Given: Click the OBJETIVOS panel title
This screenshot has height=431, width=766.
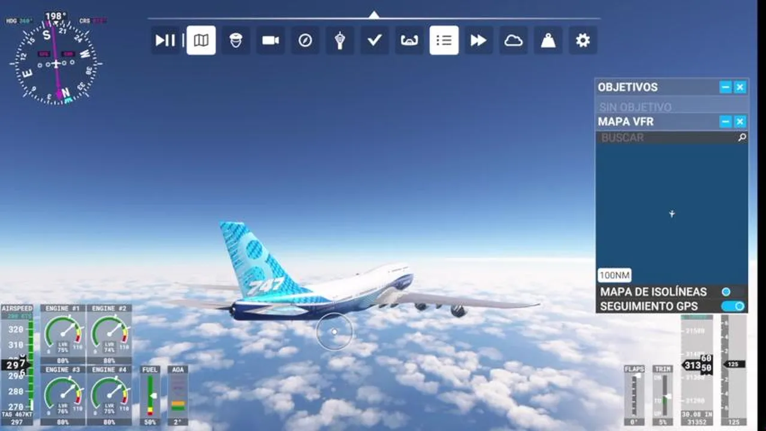Looking at the screenshot, I should (x=628, y=87).
